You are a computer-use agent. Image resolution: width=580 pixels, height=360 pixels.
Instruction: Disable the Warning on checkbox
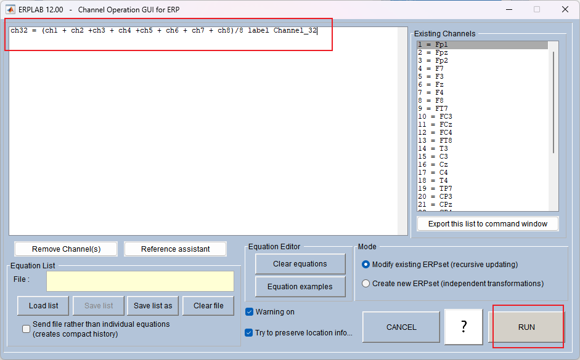click(249, 312)
